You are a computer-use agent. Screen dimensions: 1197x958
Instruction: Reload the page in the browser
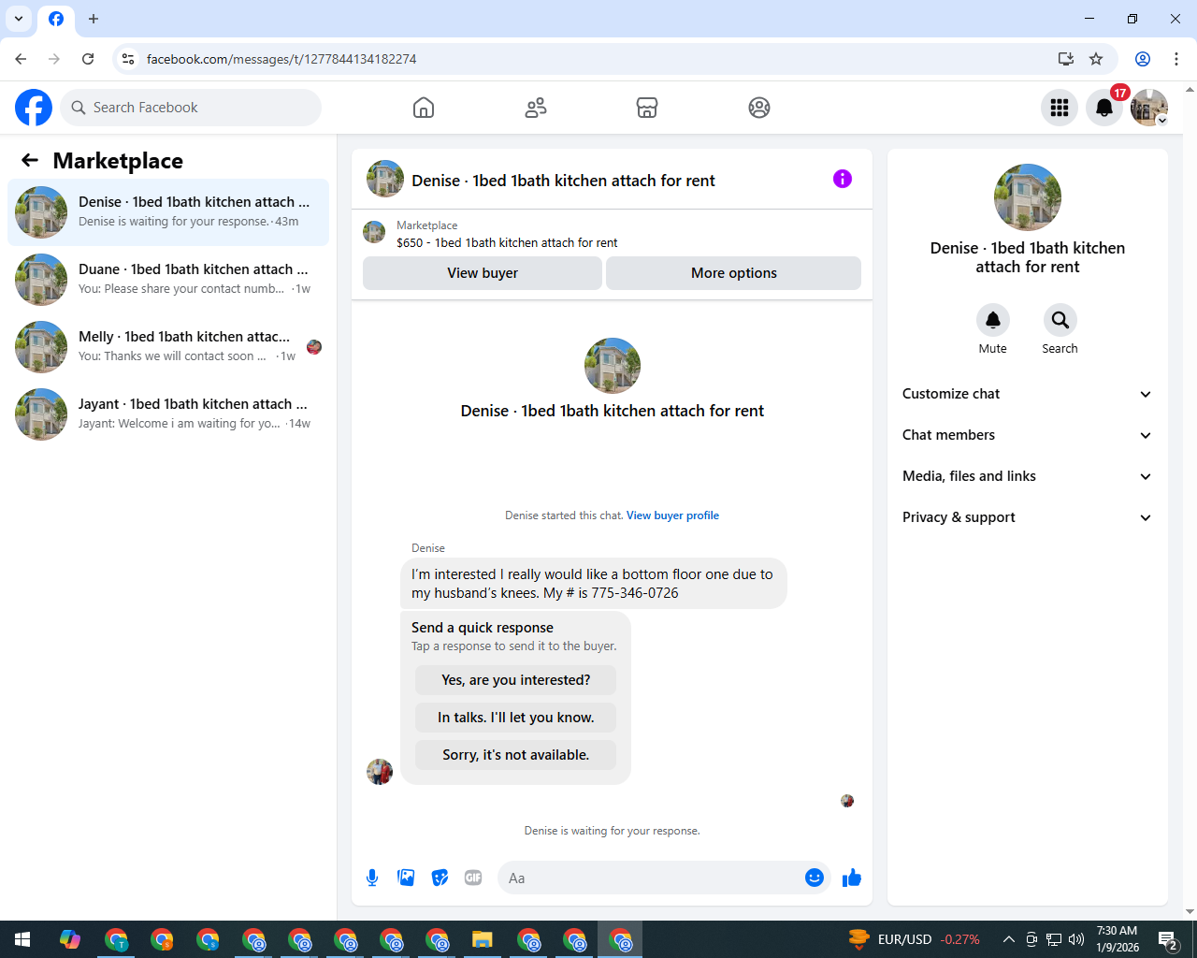pos(88,59)
